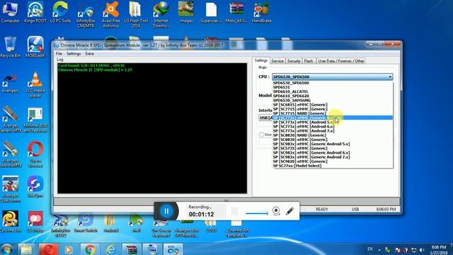Choose SP [SC773x] eMMC [Android 7.x] option

point(332,130)
